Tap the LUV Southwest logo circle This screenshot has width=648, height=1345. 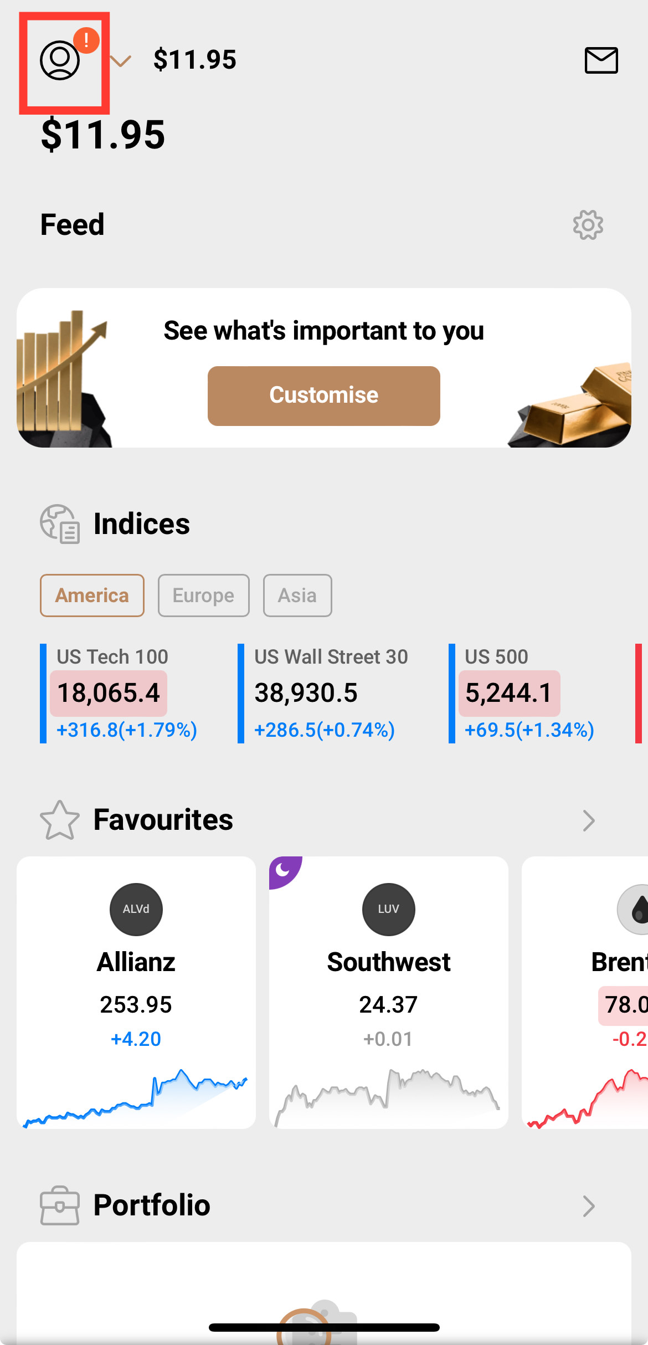pyautogui.click(x=388, y=909)
